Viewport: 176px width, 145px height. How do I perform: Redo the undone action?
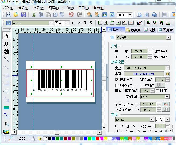pyautogui.click(x=79, y=15)
